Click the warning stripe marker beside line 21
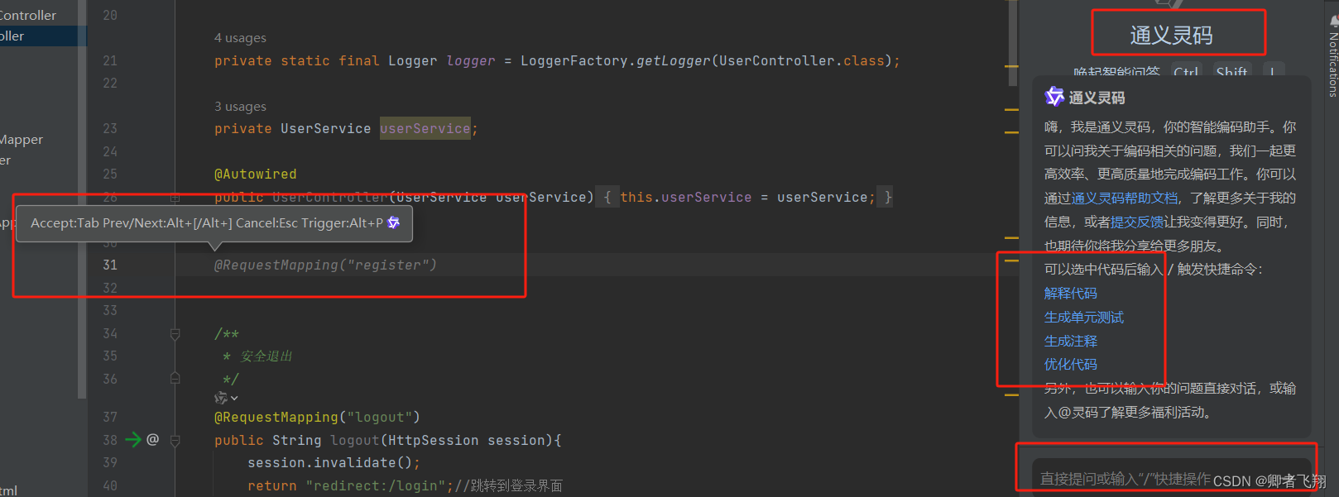The height and width of the screenshot is (497, 1339). (x=1011, y=65)
